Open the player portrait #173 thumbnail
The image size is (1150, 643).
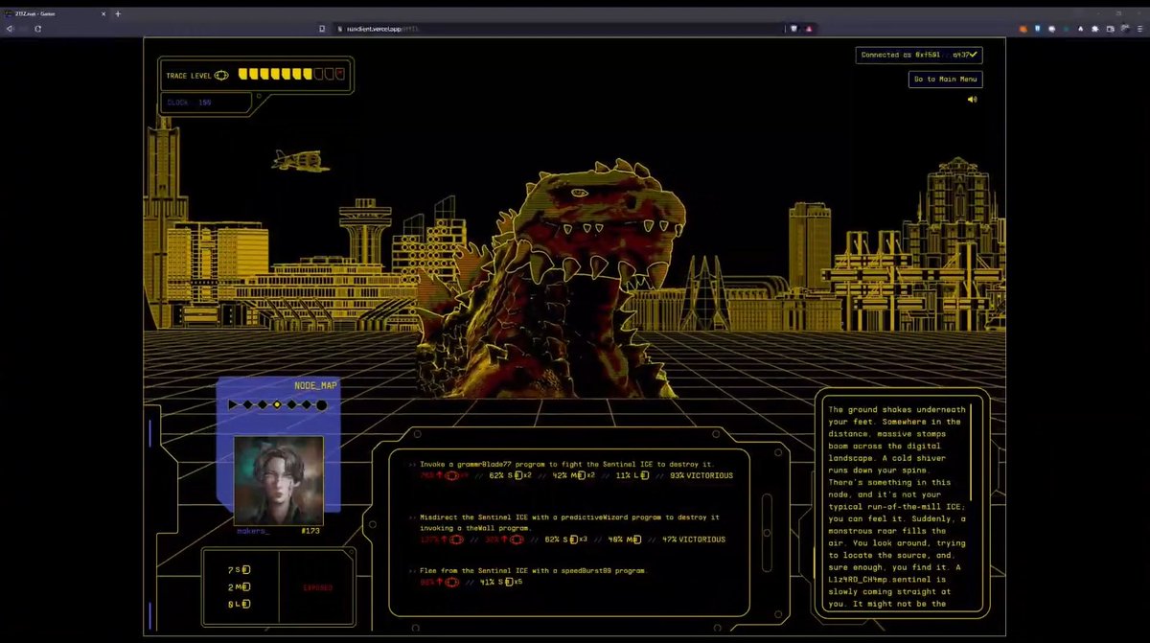pyautogui.click(x=278, y=480)
